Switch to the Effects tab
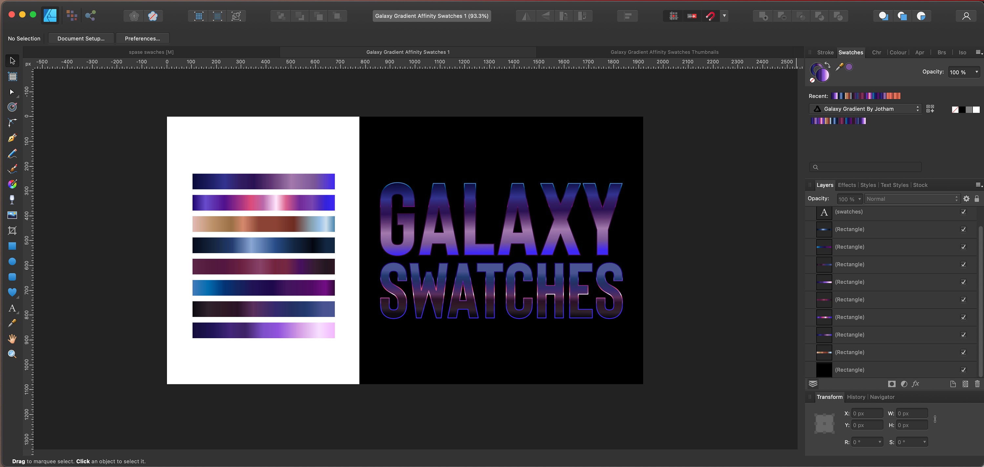 coord(847,185)
